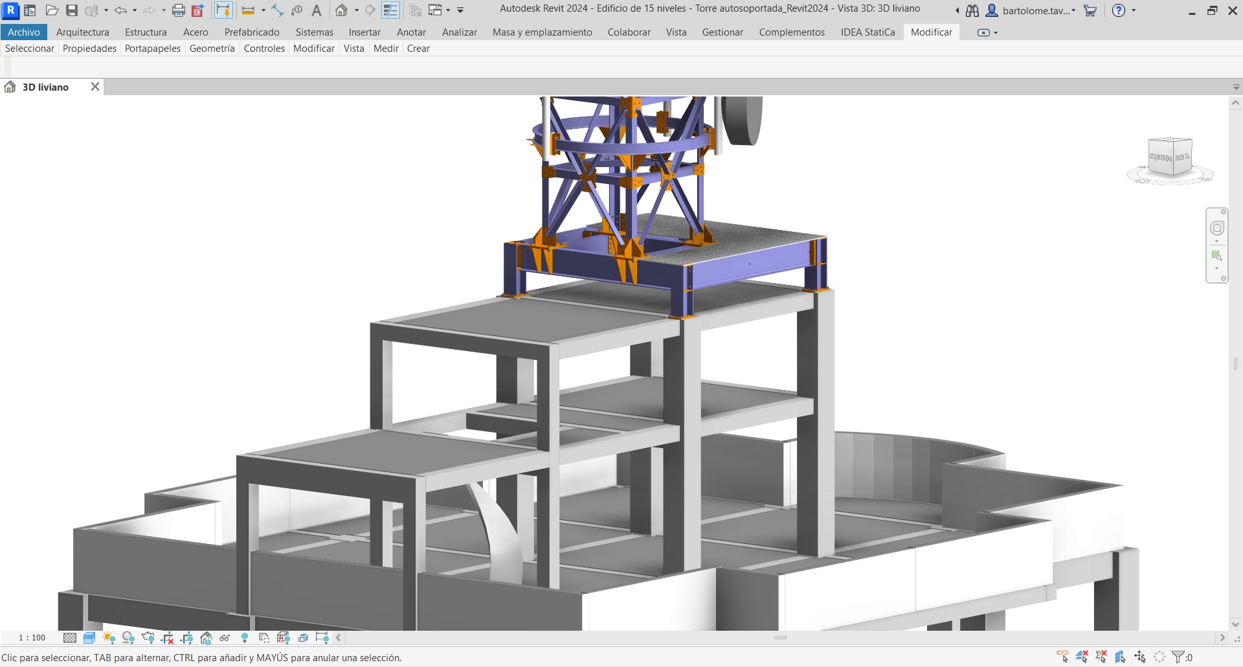This screenshot has width=1243, height=667.
Task: Select the text tool in Quick Access toolbar
Action: click(317, 10)
